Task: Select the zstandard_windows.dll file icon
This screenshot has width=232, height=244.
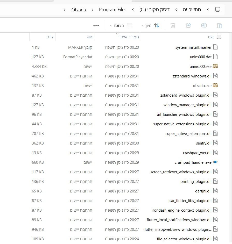Action: coord(215,76)
